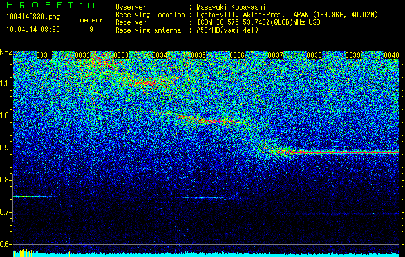Click the 0.8 frequency axis label
The height and width of the screenshot is (257, 405).
click(5, 180)
